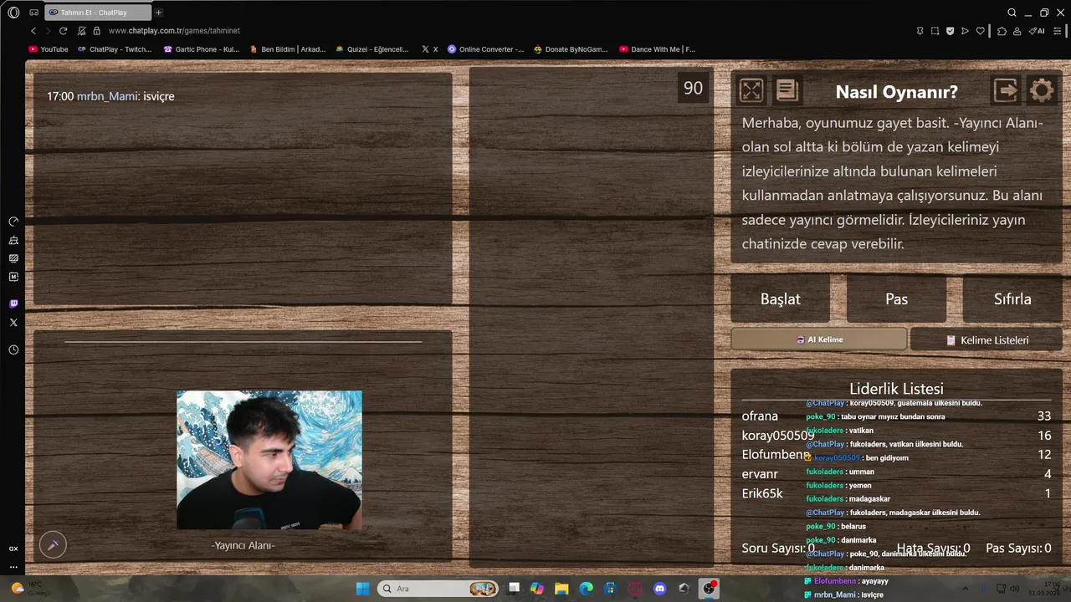Open the Ben Bildim bookmark
Image resolution: width=1071 pixels, height=602 pixels.
click(x=288, y=49)
